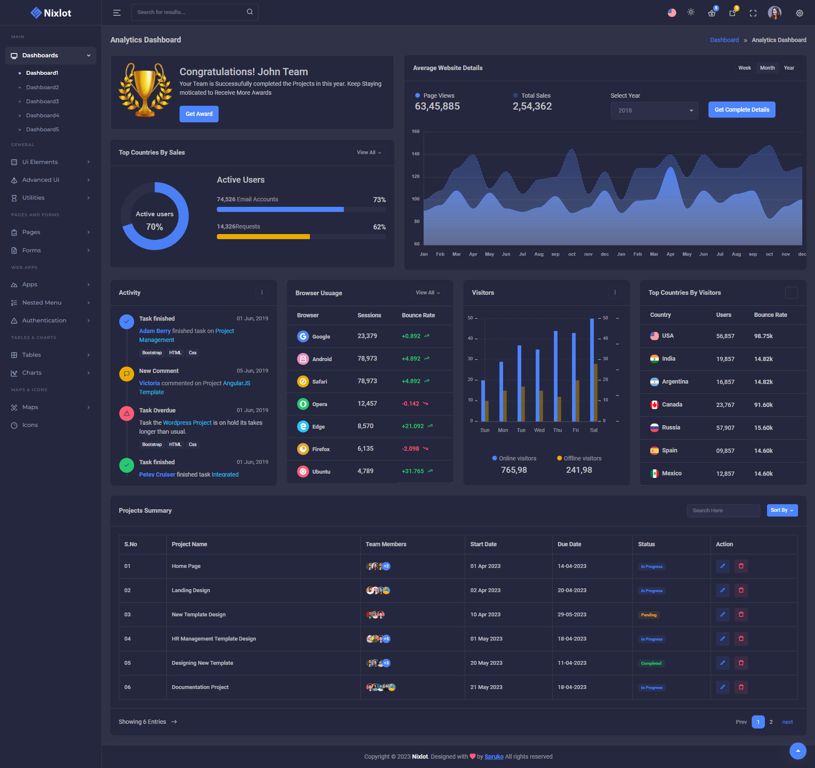Open the Select Year 2018 dropdown
The image size is (815, 768).
tap(654, 110)
